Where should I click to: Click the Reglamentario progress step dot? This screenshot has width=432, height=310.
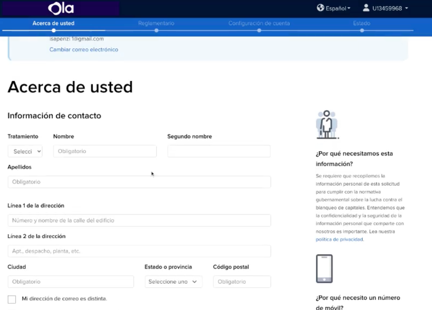point(156,31)
